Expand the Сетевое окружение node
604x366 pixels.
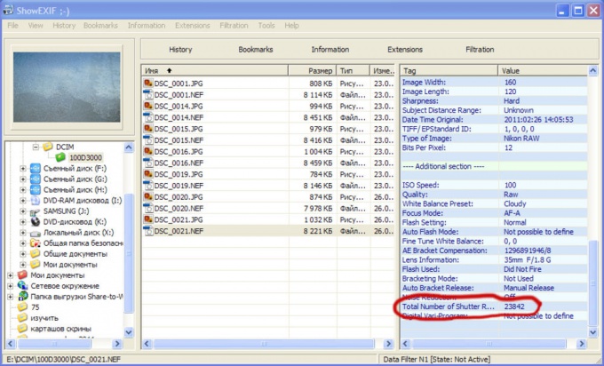pyautogui.click(x=11, y=286)
